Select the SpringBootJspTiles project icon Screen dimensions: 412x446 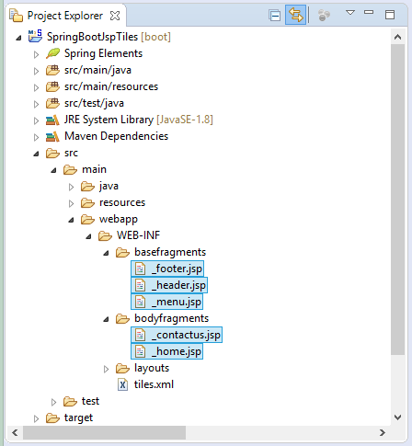coord(35,36)
